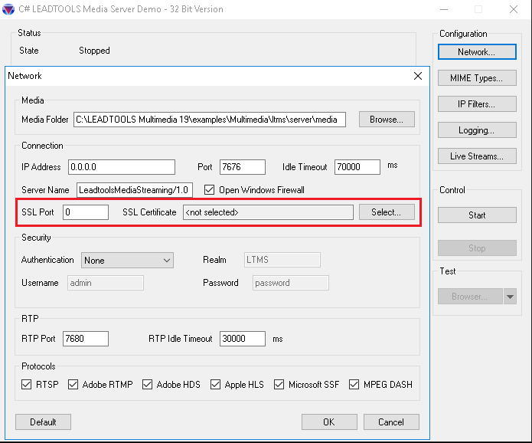532x443 pixels.
Task: Click the Username field
Action: click(x=106, y=283)
